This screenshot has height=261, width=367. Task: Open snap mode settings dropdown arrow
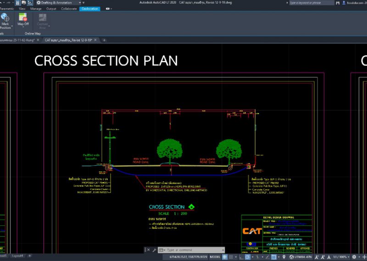point(236,257)
